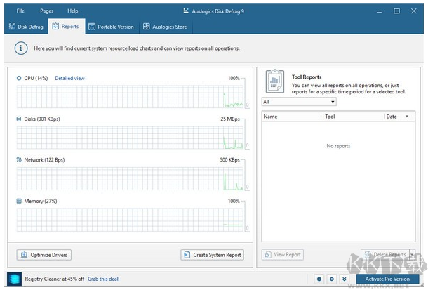
Task: Click the info icon in the banner
Action: pyautogui.click(x=22, y=49)
